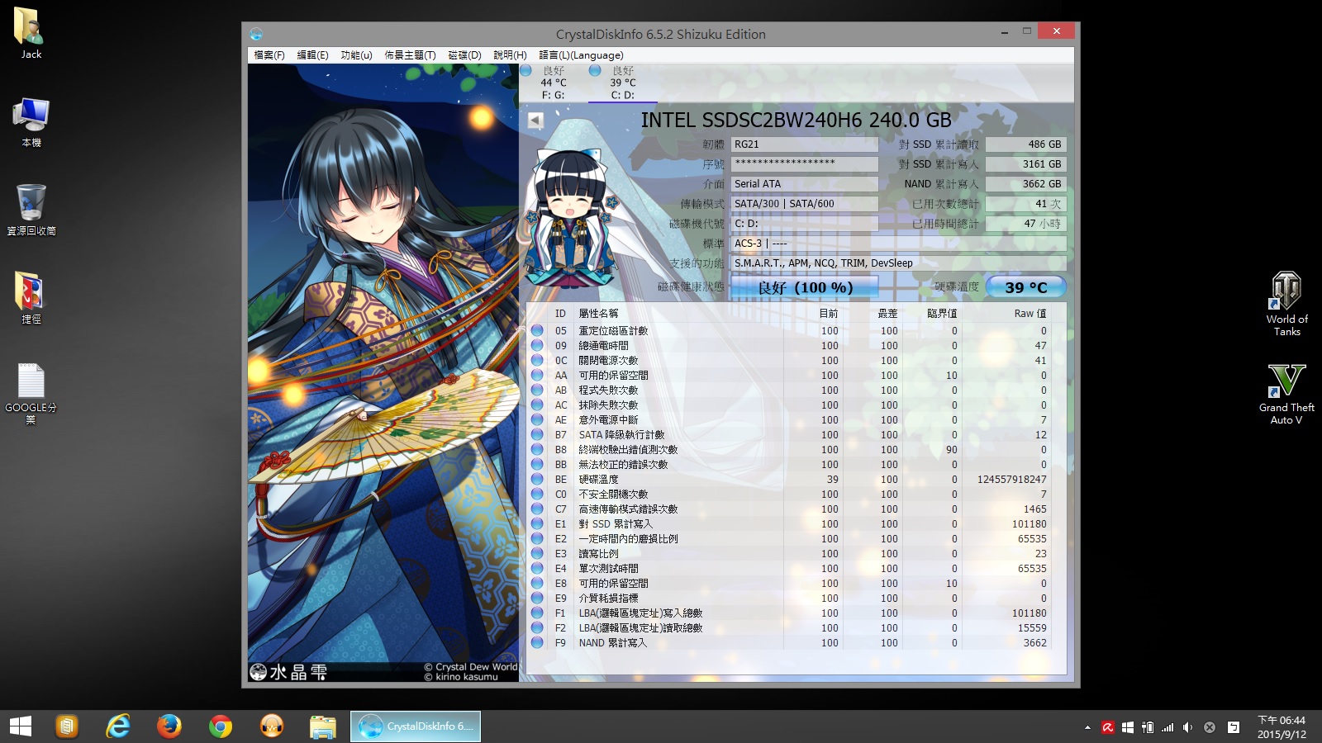Open the 本機 computer icon
The height and width of the screenshot is (743, 1322).
point(31,122)
